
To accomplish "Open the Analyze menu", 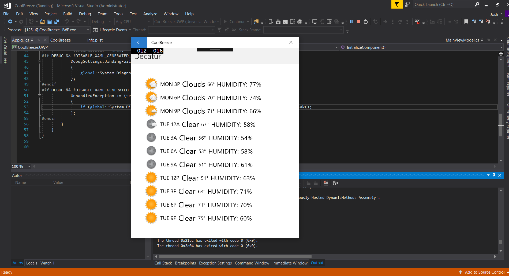I will 150,14.
